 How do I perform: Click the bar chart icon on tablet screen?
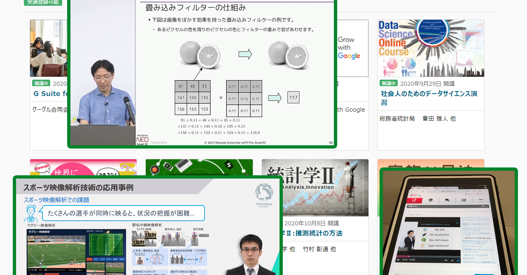[463, 200]
